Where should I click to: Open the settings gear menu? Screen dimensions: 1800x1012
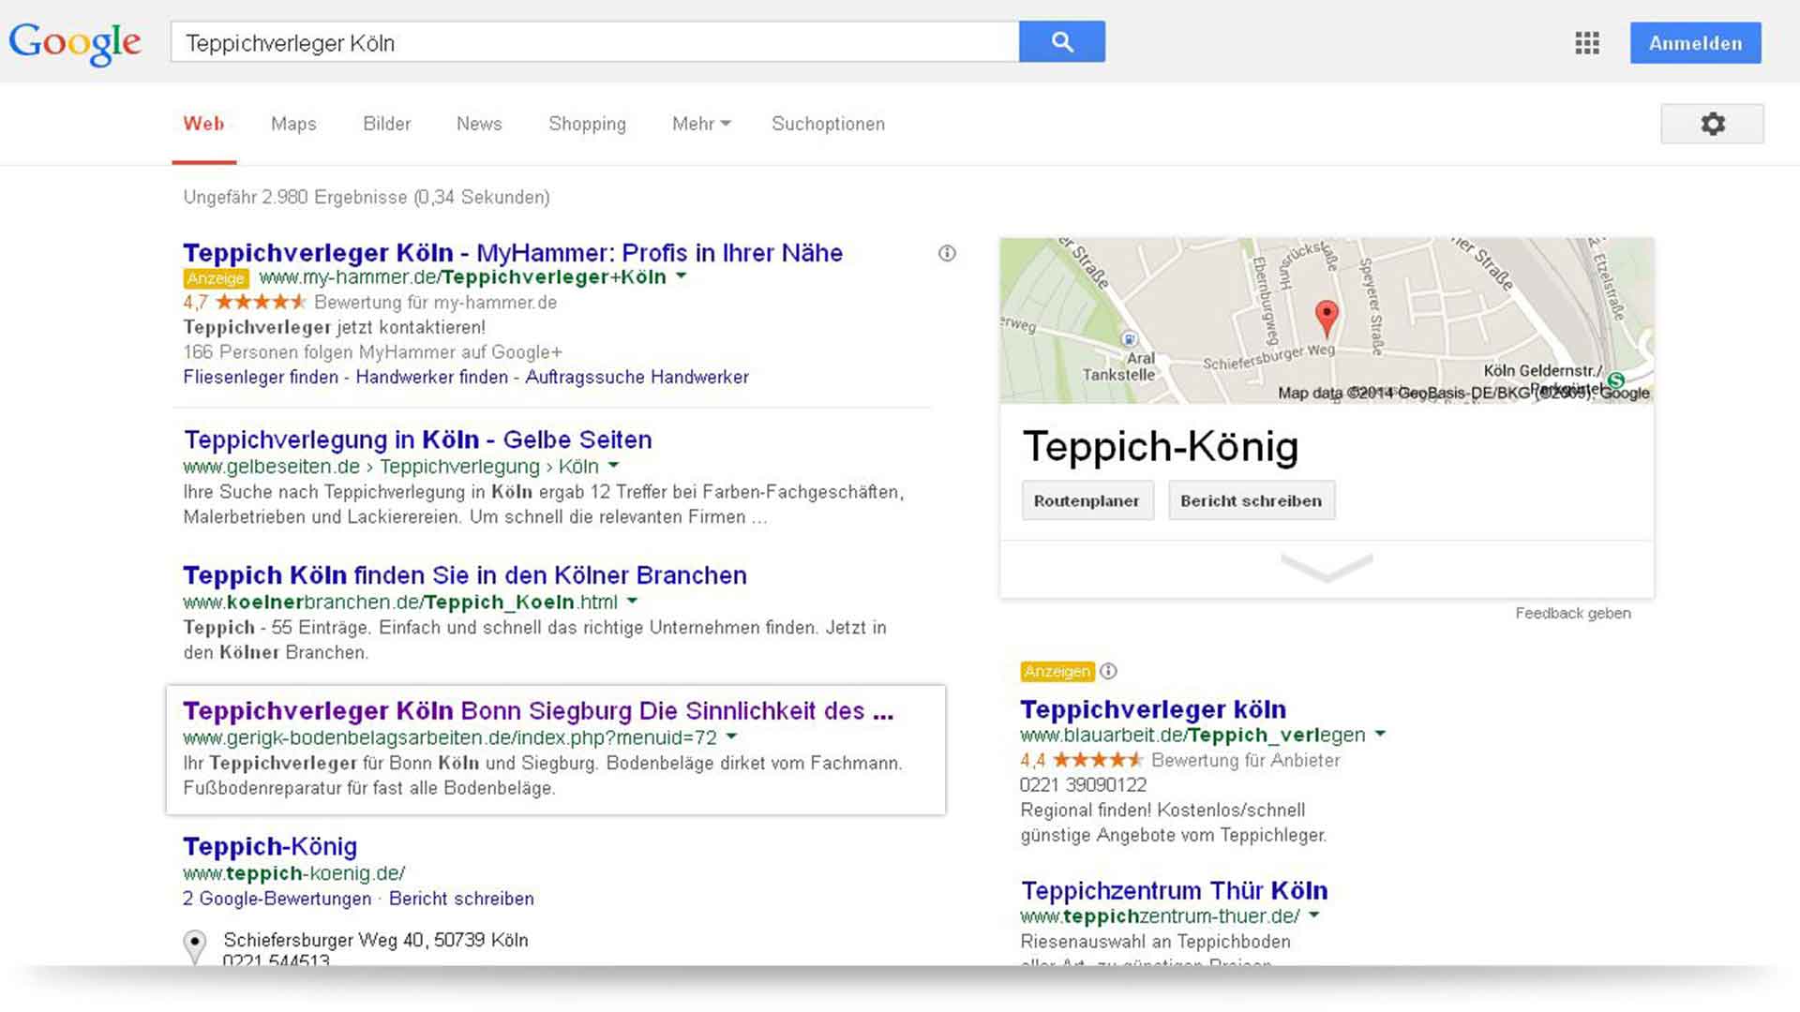(x=1712, y=124)
